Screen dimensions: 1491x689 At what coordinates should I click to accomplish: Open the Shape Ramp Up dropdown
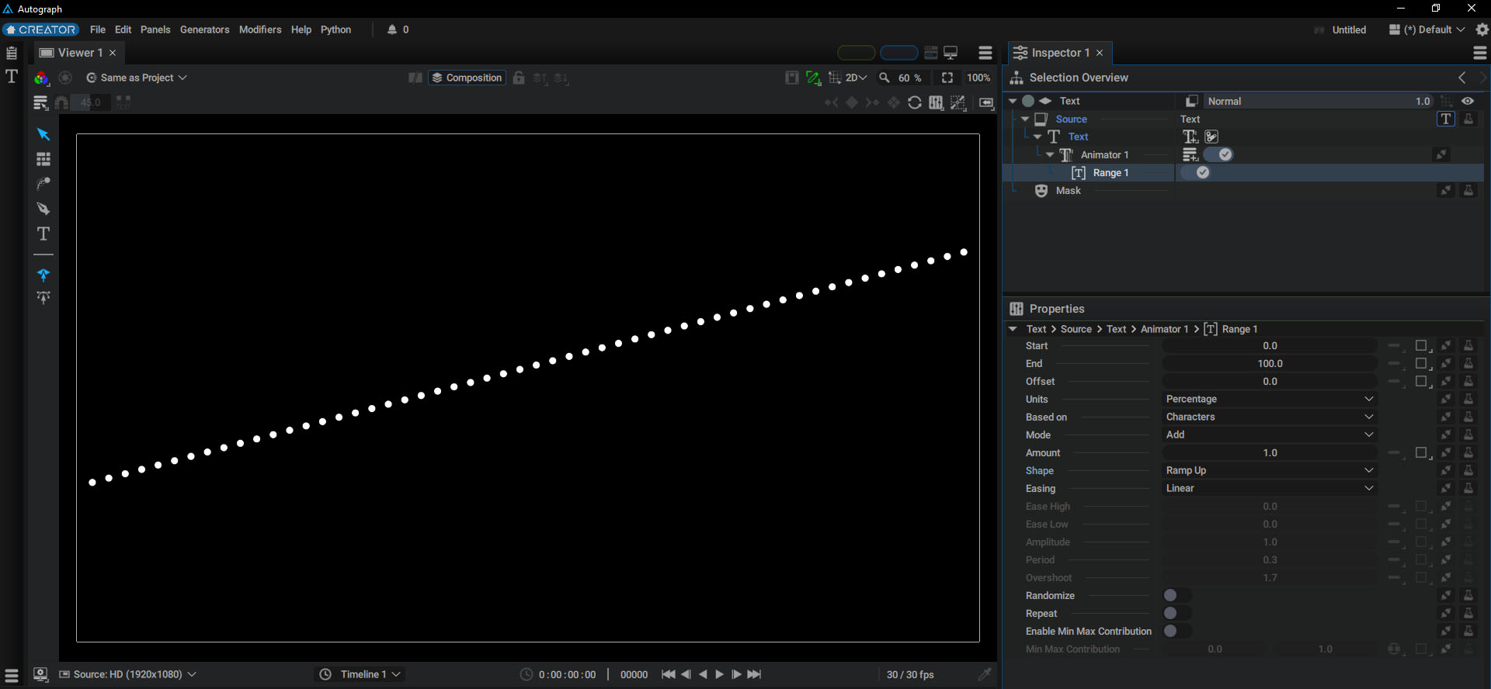click(1270, 470)
